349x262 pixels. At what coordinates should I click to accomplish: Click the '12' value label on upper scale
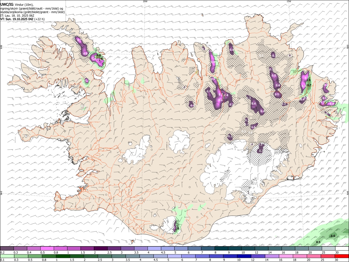(257, 252)
